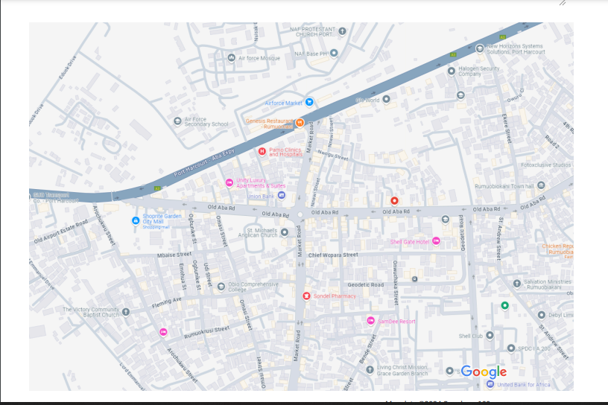Select the Air Force Secondary School marker
This screenshot has width=608, height=405.
coord(177,121)
